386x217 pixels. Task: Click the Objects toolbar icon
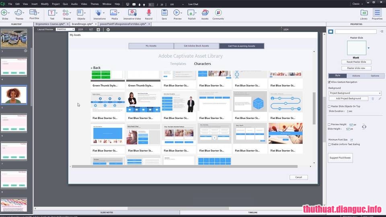[x=80, y=12]
